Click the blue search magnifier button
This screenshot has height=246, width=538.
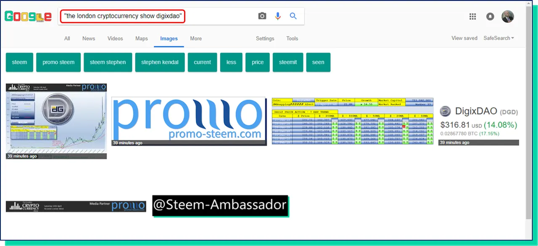click(x=293, y=16)
